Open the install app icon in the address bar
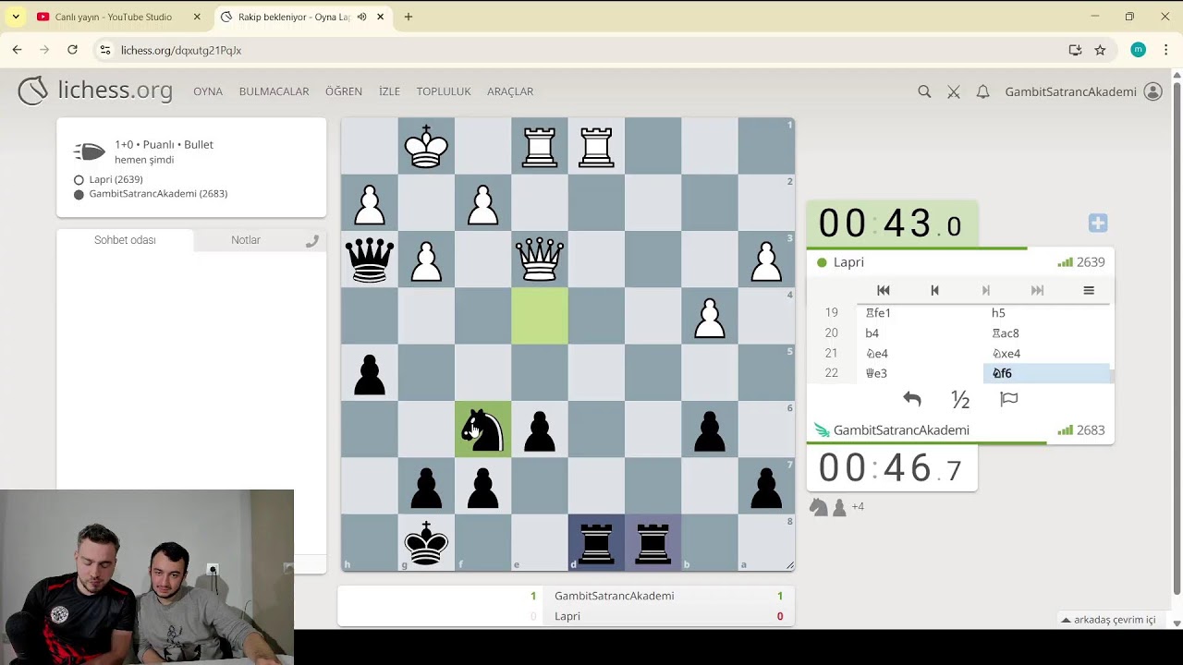The height and width of the screenshot is (665, 1183). [1075, 50]
